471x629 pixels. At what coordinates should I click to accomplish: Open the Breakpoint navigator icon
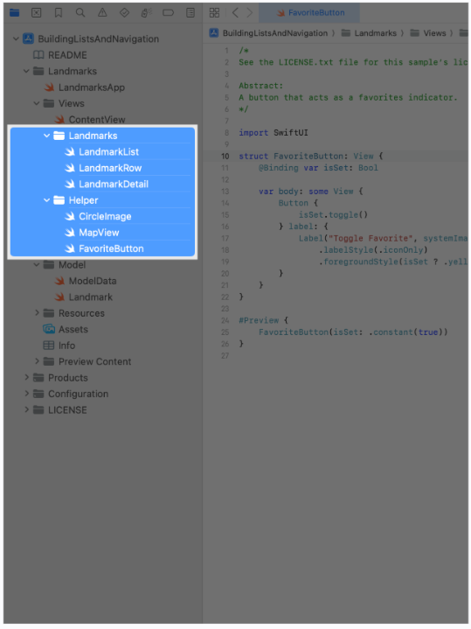pyautogui.click(x=169, y=13)
